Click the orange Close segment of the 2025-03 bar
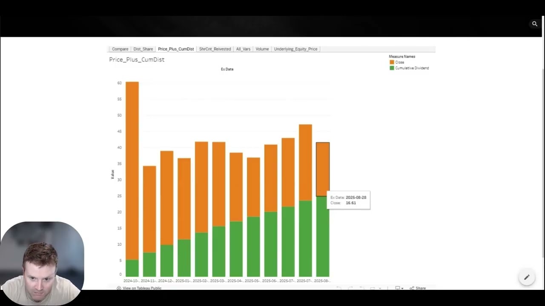The height and width of the screenshot is (306, 545). coord(219,184)
